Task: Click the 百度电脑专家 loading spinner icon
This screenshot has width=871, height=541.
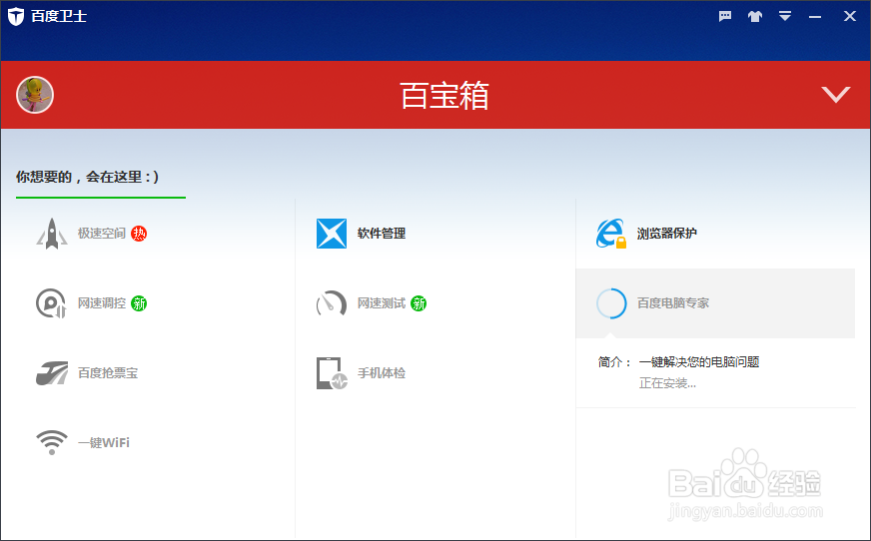Action: (611, 303)
